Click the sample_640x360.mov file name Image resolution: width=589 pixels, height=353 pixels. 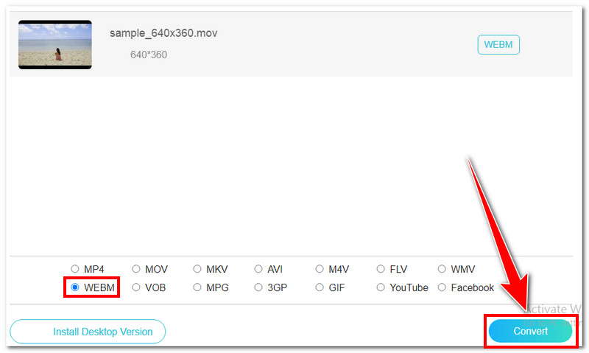coord(163,33)
